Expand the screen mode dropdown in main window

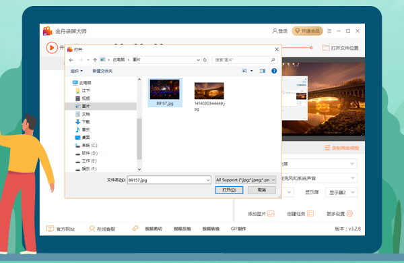352,164
